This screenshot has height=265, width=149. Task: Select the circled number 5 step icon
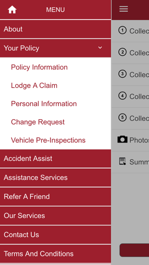coord(122,118)
